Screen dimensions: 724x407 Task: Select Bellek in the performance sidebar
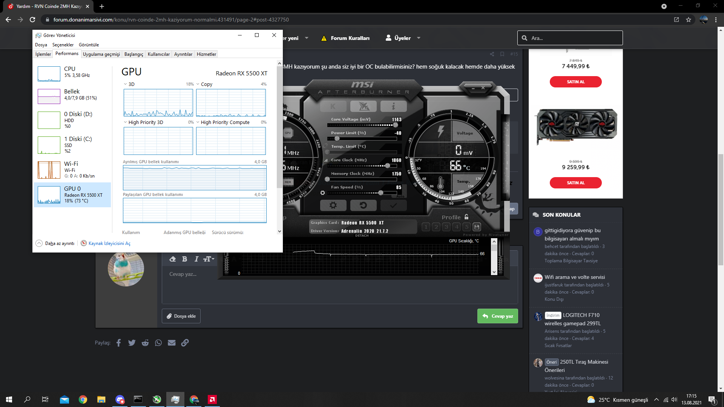72,96
